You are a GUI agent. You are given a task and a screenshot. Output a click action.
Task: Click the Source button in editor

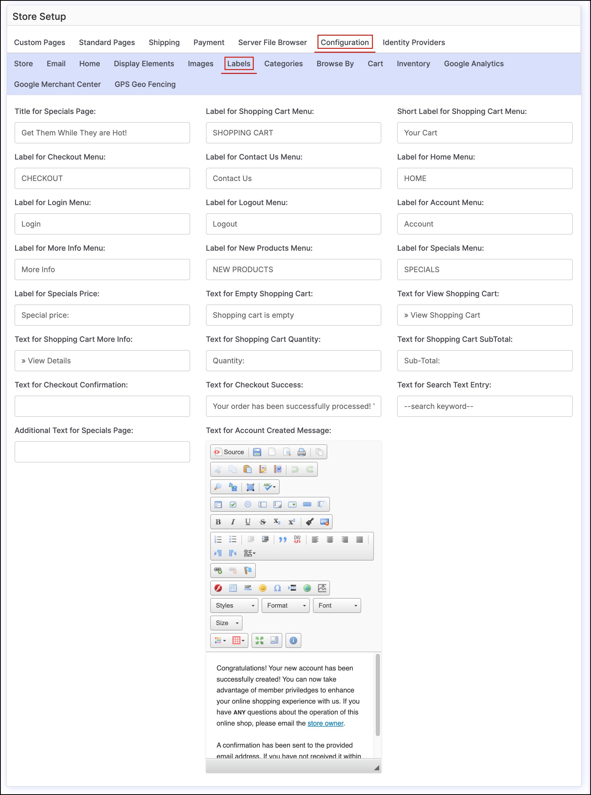(x=229, y=452)
